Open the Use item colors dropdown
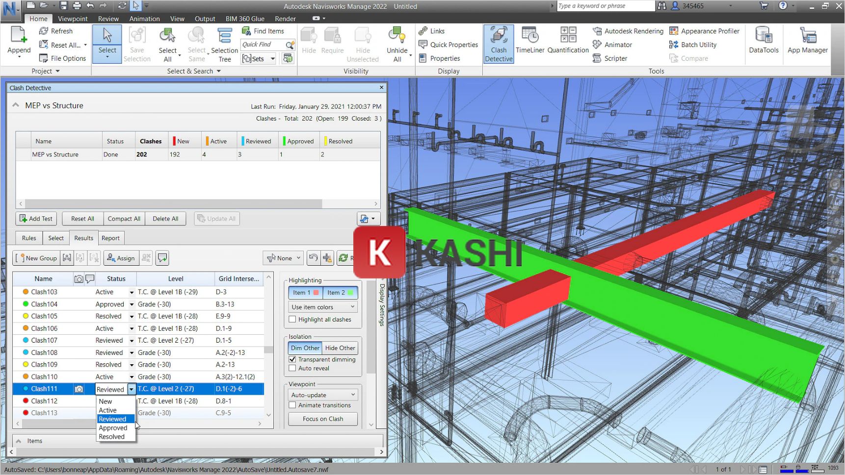The image size is (845, 475). (x=322, y=306)
